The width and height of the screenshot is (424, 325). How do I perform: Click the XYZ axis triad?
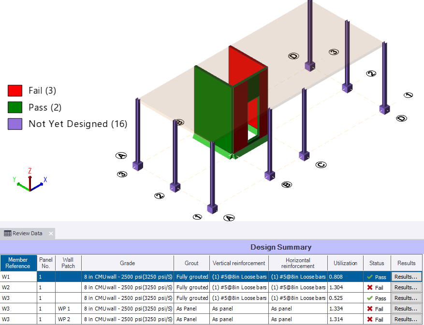point(29,181)
